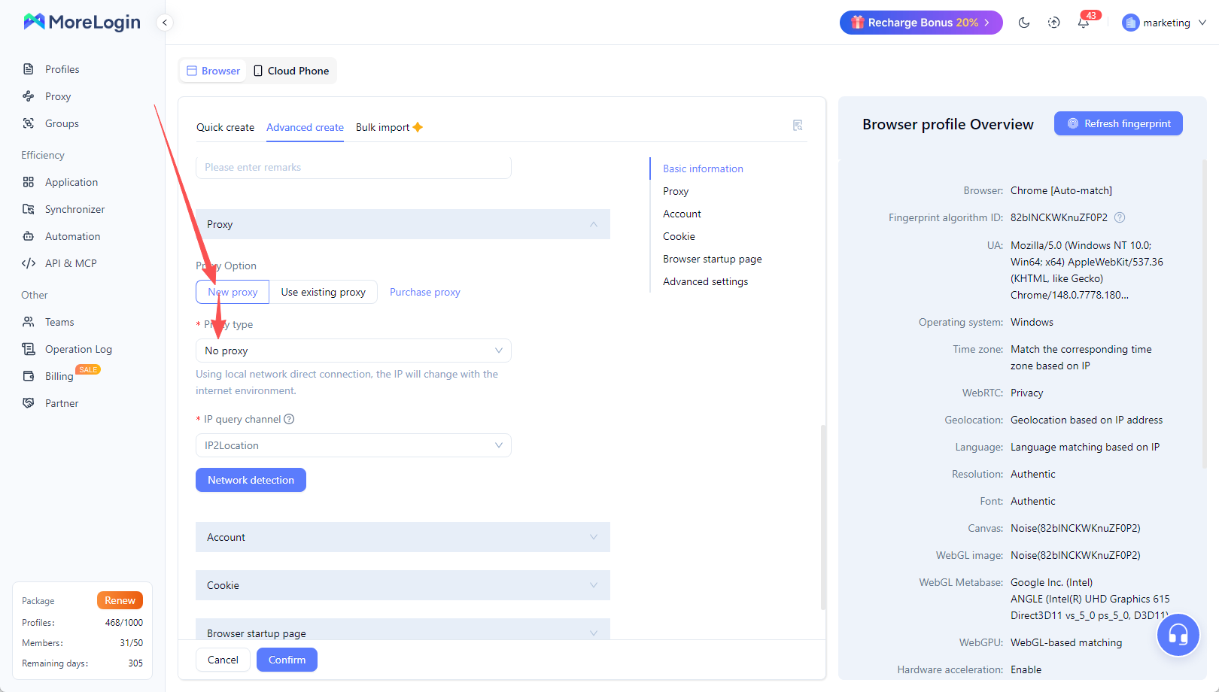Viewport: 1219px width, 692px height.
Task: Click the form's vertical scrollbar
Action: pyautogui.click(x=823, y=517)
